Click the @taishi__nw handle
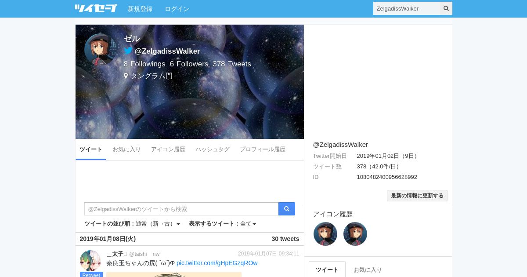 click(x=144, y=254)
